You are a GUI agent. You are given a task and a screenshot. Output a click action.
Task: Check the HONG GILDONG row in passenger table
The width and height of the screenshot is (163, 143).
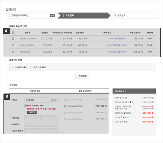pos(13,39)
